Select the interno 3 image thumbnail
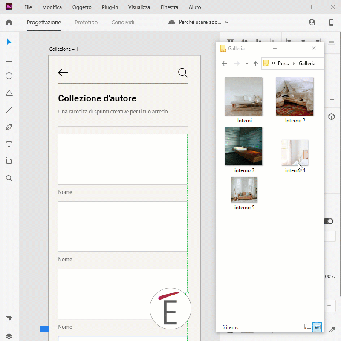 coord(244,146)
